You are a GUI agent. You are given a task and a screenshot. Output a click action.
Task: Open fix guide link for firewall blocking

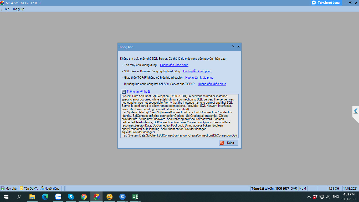(x=212, y=84)
